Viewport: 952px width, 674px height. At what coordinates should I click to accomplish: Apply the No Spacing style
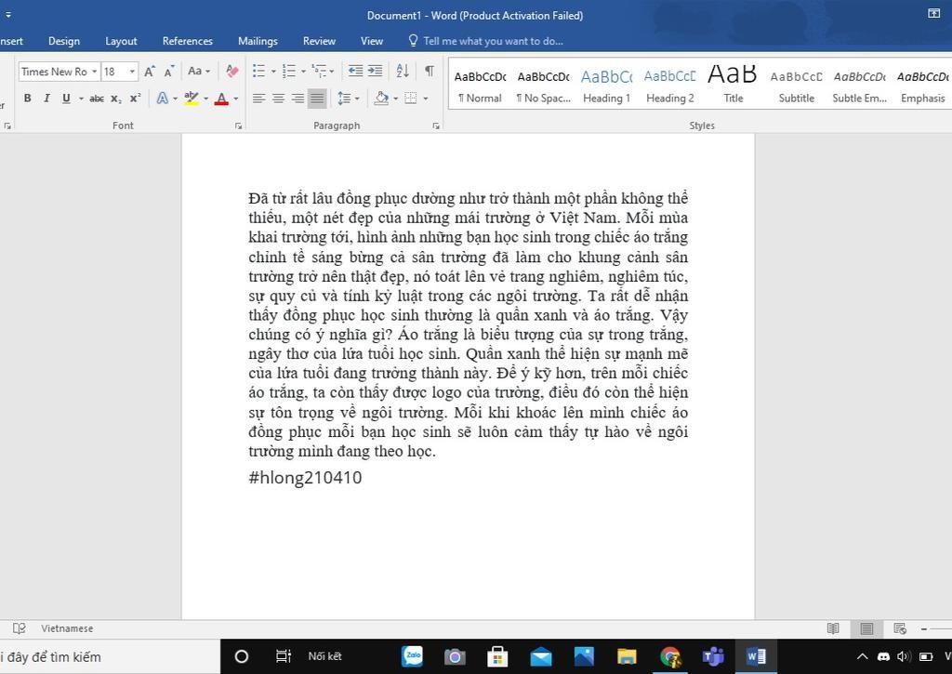(x=543, y=86)
